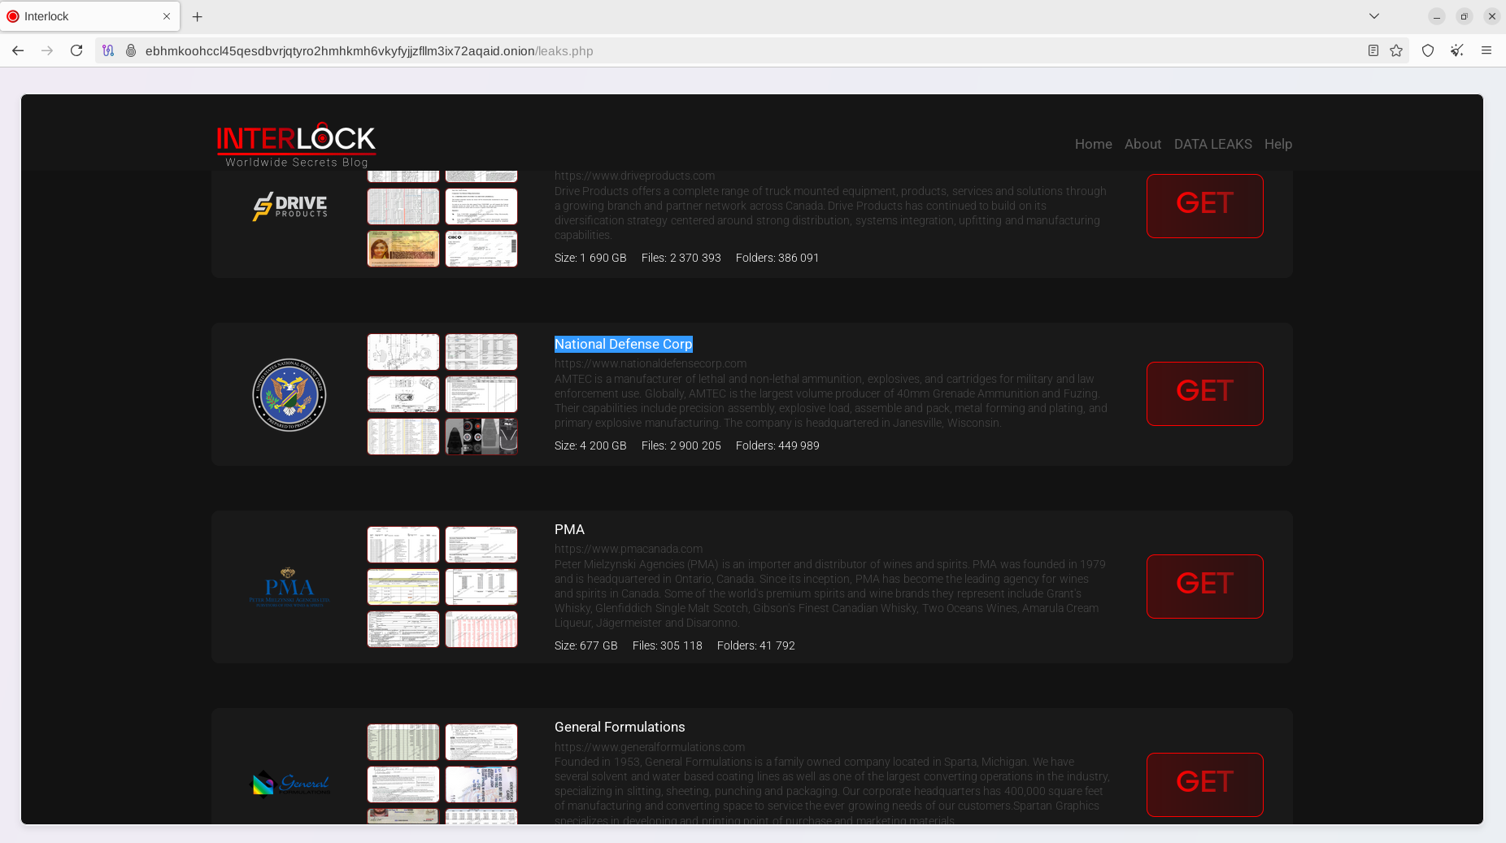Click the Drive Products logo
1506x843 pixels.
[x=289, y=206]
